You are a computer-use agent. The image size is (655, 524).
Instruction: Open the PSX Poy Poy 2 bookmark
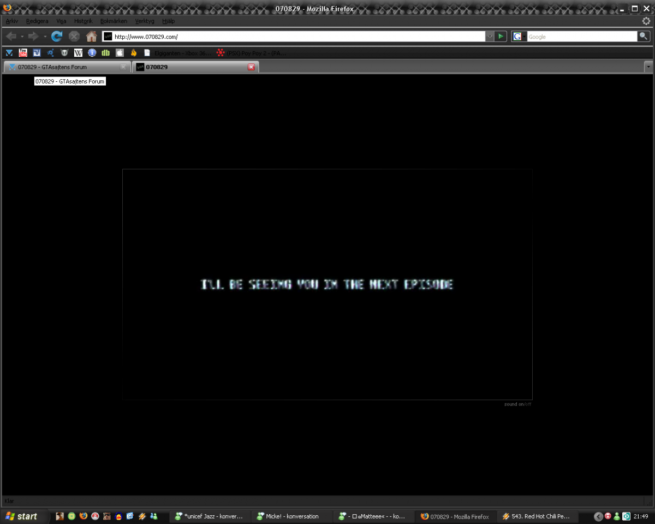coord(252,53)
